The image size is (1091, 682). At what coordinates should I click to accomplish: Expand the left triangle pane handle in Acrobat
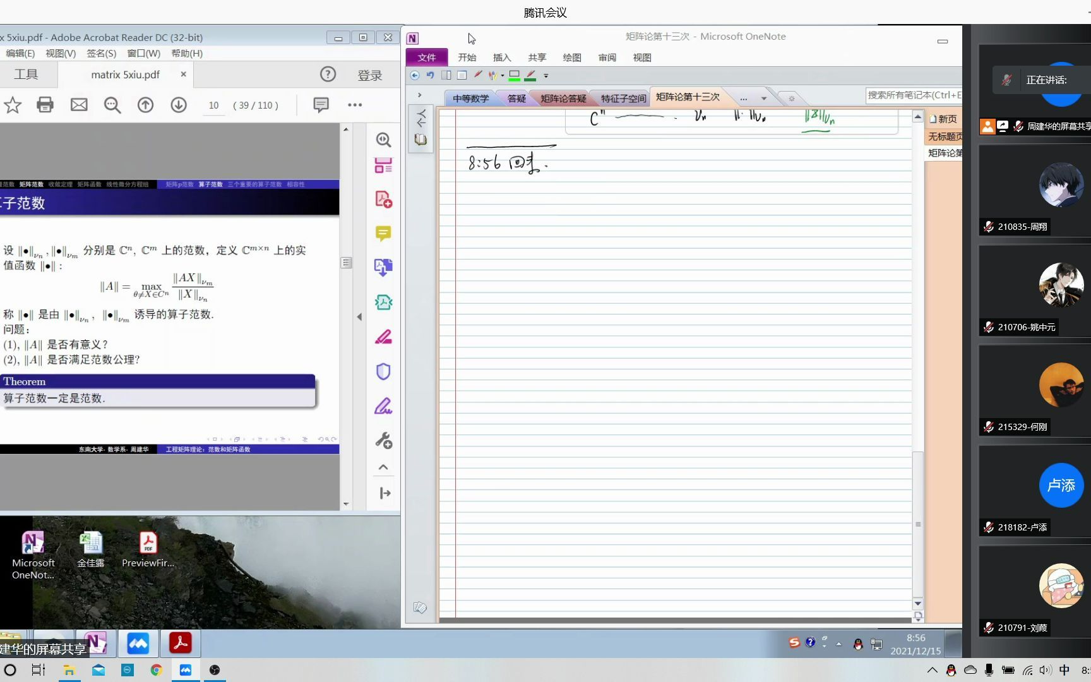(x=359, y=317)
